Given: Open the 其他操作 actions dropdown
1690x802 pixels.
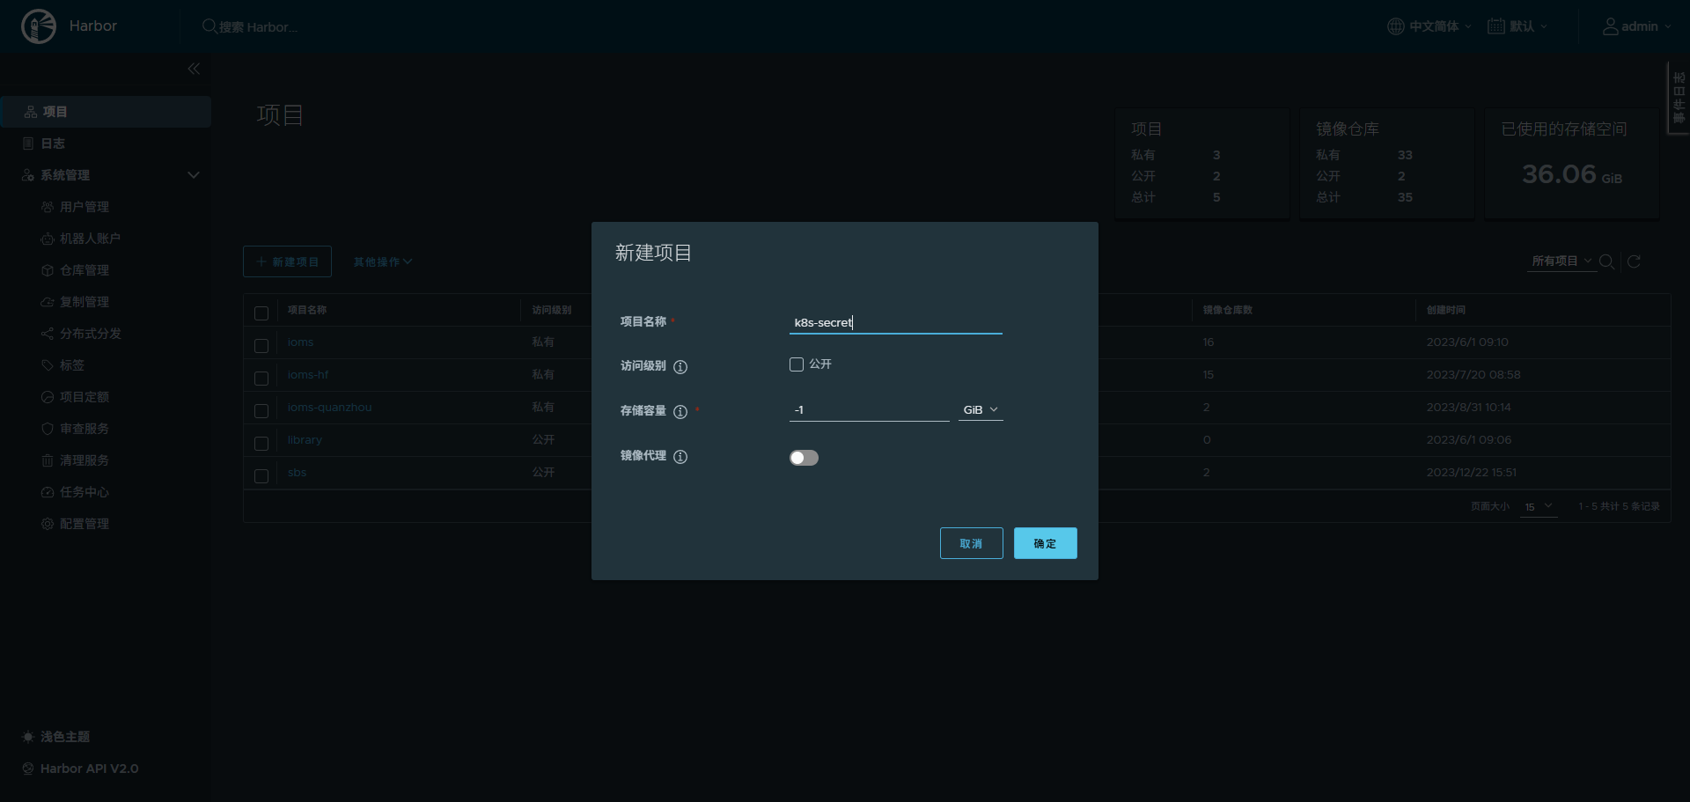Looking at the screenshot, I should pyautogui.click(x=383, y=262).
